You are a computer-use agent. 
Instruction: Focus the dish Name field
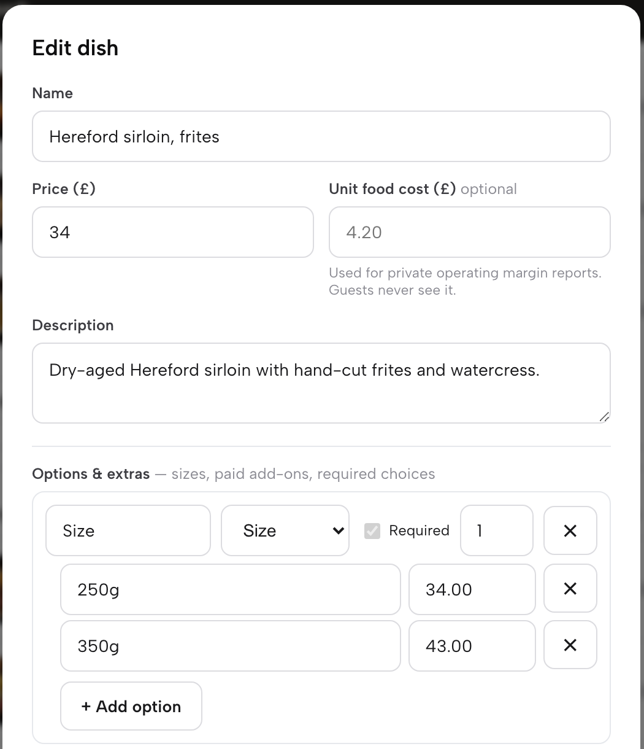[x=321, y=136]
